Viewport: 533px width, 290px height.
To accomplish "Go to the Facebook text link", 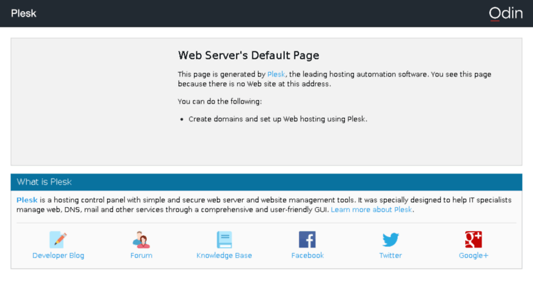I will (x=307, y=255).
